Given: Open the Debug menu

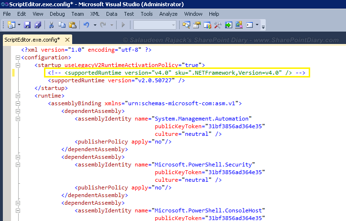Looking at the screenshot, I should click(57, 14).
